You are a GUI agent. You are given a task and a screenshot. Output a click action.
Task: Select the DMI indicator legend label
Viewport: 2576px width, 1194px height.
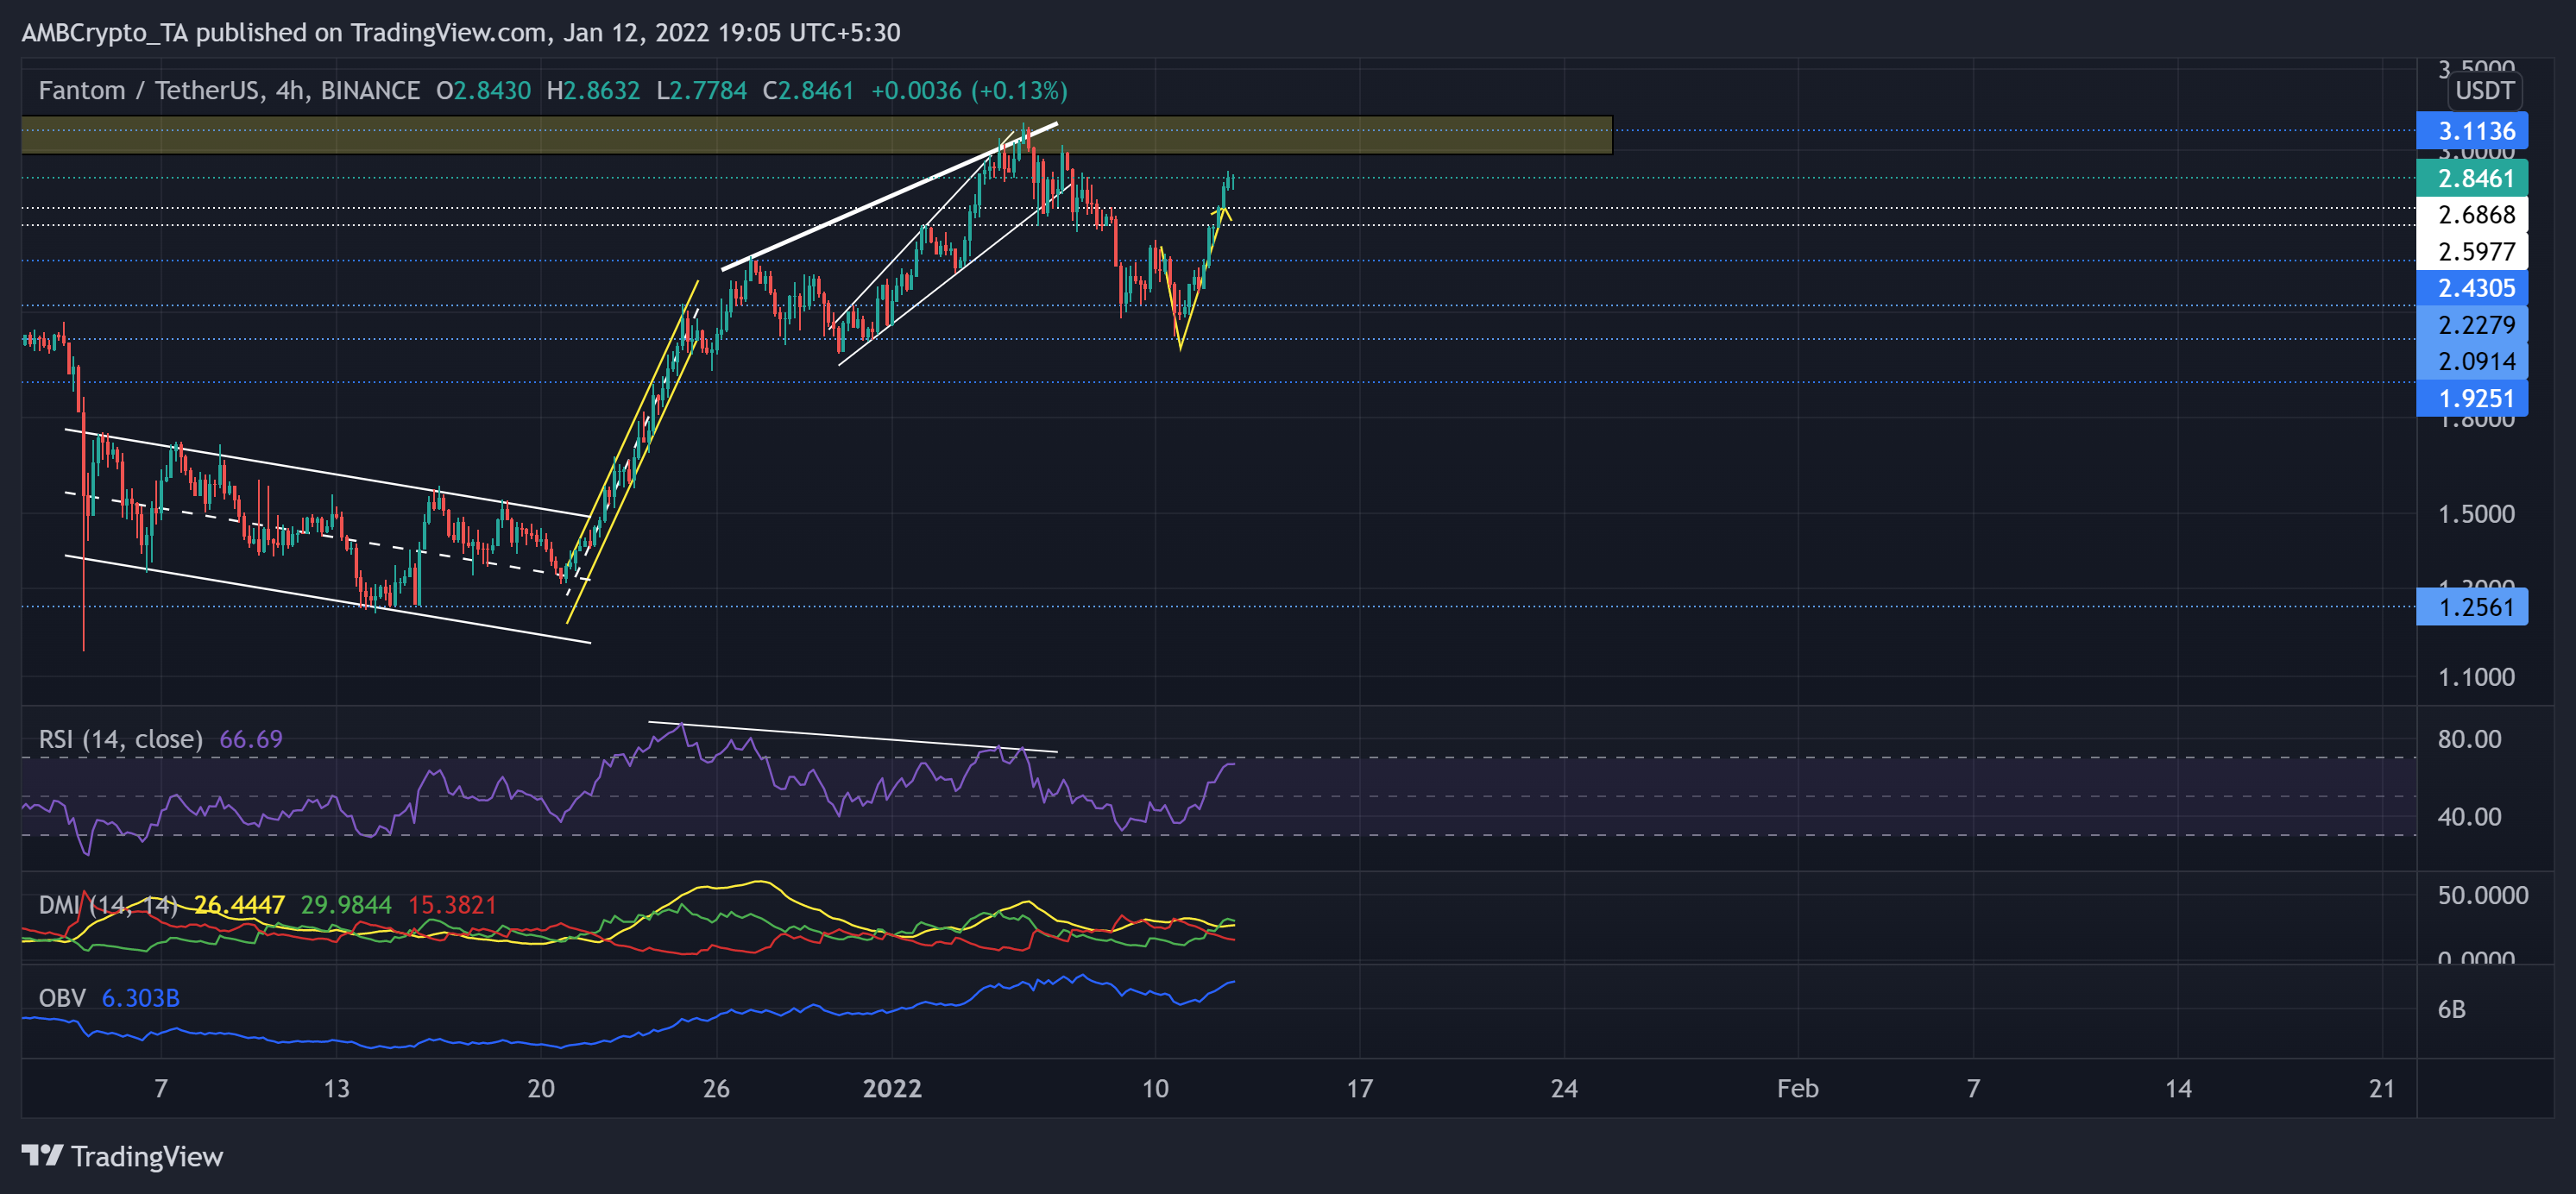pyautogui.click(x=108, y=905)
